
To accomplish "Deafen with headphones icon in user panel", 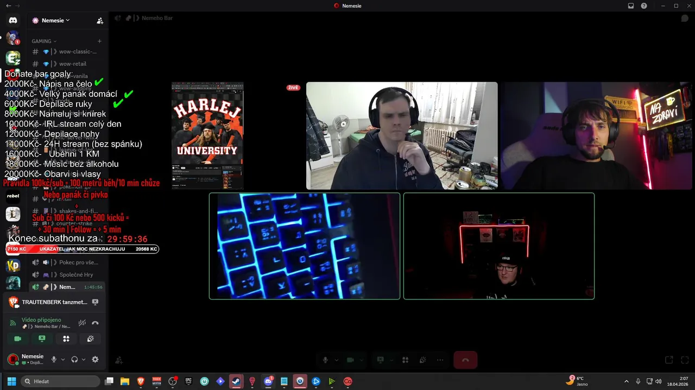I will pos(74,359).
